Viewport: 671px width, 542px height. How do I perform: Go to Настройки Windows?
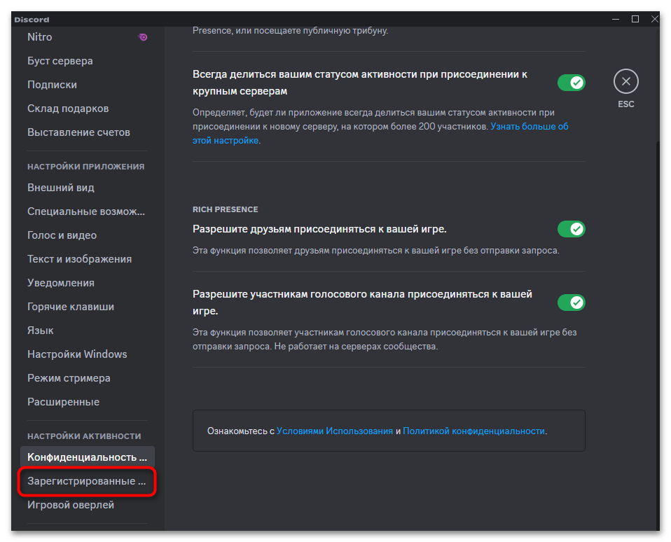88,354
